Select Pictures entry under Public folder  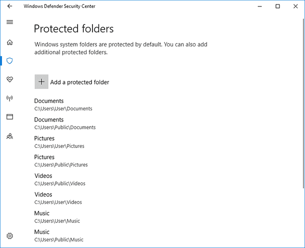point(61,160)
